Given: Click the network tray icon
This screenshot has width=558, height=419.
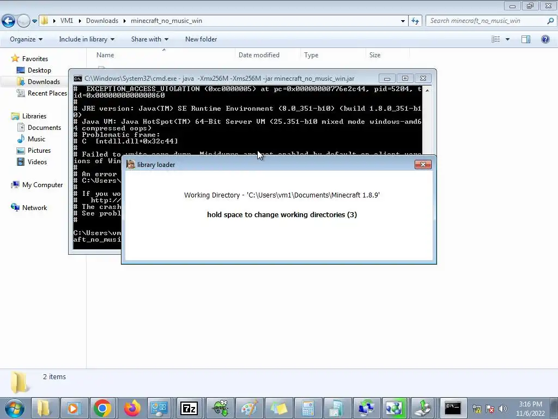Looking at the screenshot, I should coord(476,408).
